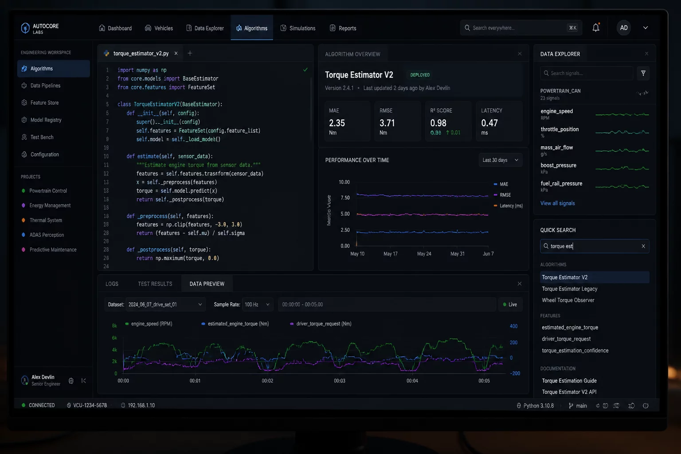Open the Vehicles tab
This screenshot has height=454, width=681.
point(159,28)
